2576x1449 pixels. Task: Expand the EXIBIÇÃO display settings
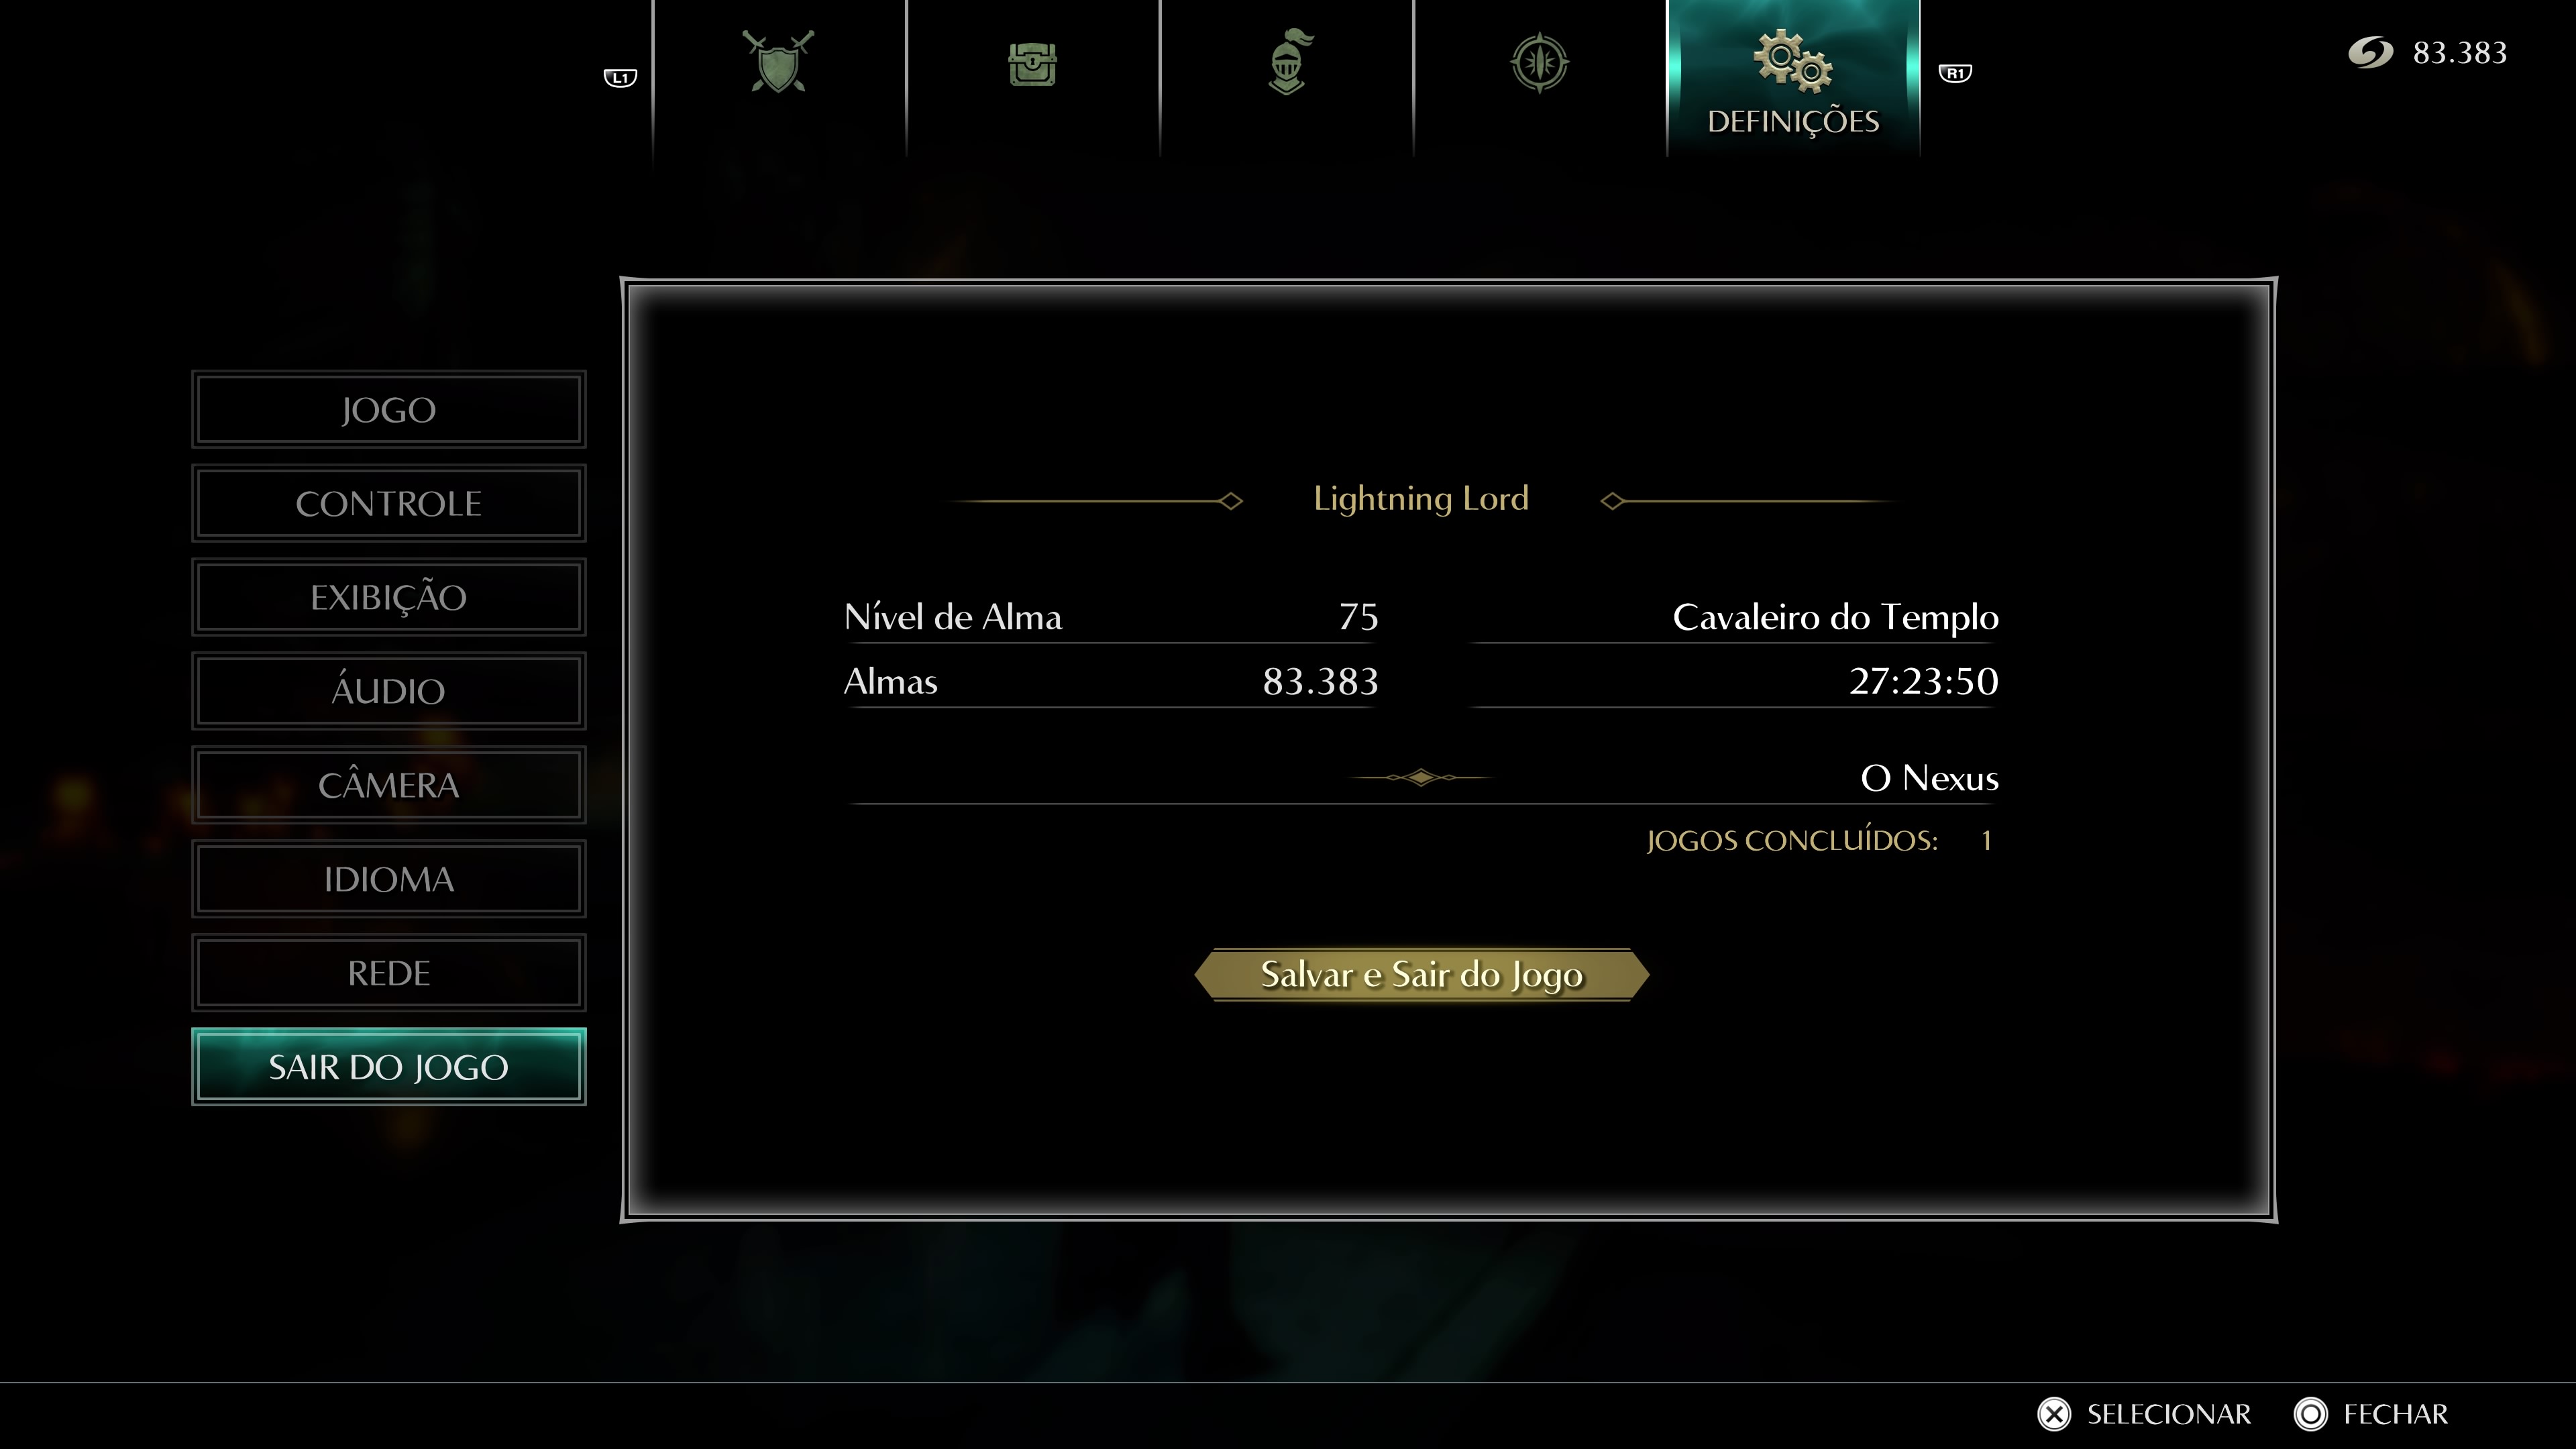coord(388,596)
